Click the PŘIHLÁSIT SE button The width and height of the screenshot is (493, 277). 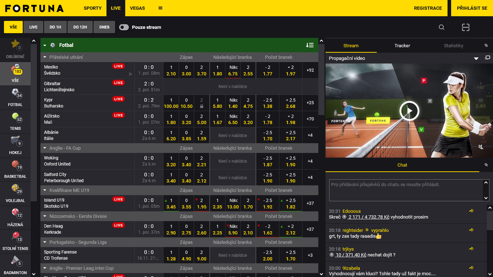coord(472,8)
